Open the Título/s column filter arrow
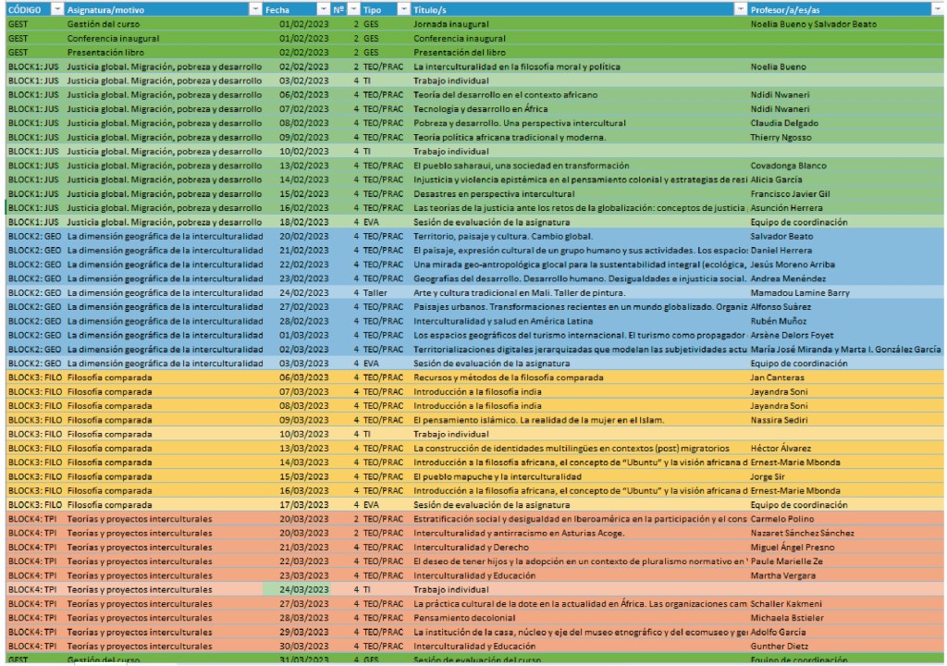Image resolution: width=947 pixels, height=666 pixels. pyautogui.click(x=740, y=8)
